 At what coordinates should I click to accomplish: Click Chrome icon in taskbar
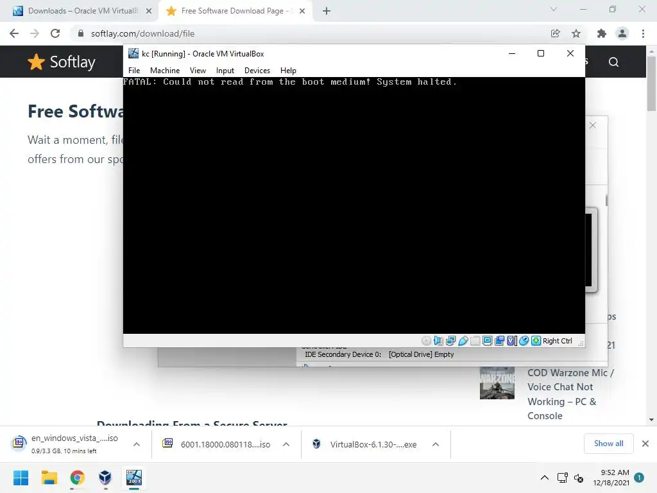pos(77,478)
